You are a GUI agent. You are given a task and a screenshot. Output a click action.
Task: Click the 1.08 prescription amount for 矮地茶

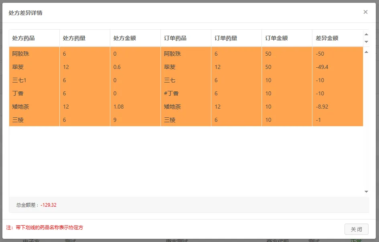click(x=119, y=107)
